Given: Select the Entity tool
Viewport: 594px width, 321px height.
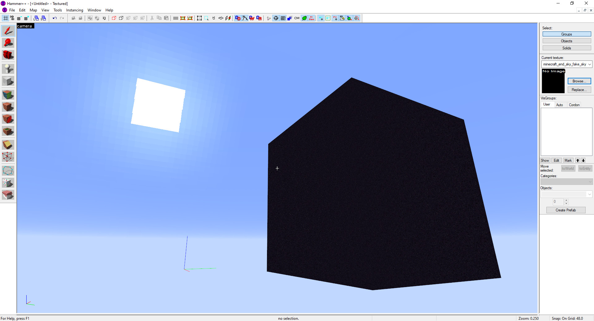Looking at the screenshot, I should [8, 69].
